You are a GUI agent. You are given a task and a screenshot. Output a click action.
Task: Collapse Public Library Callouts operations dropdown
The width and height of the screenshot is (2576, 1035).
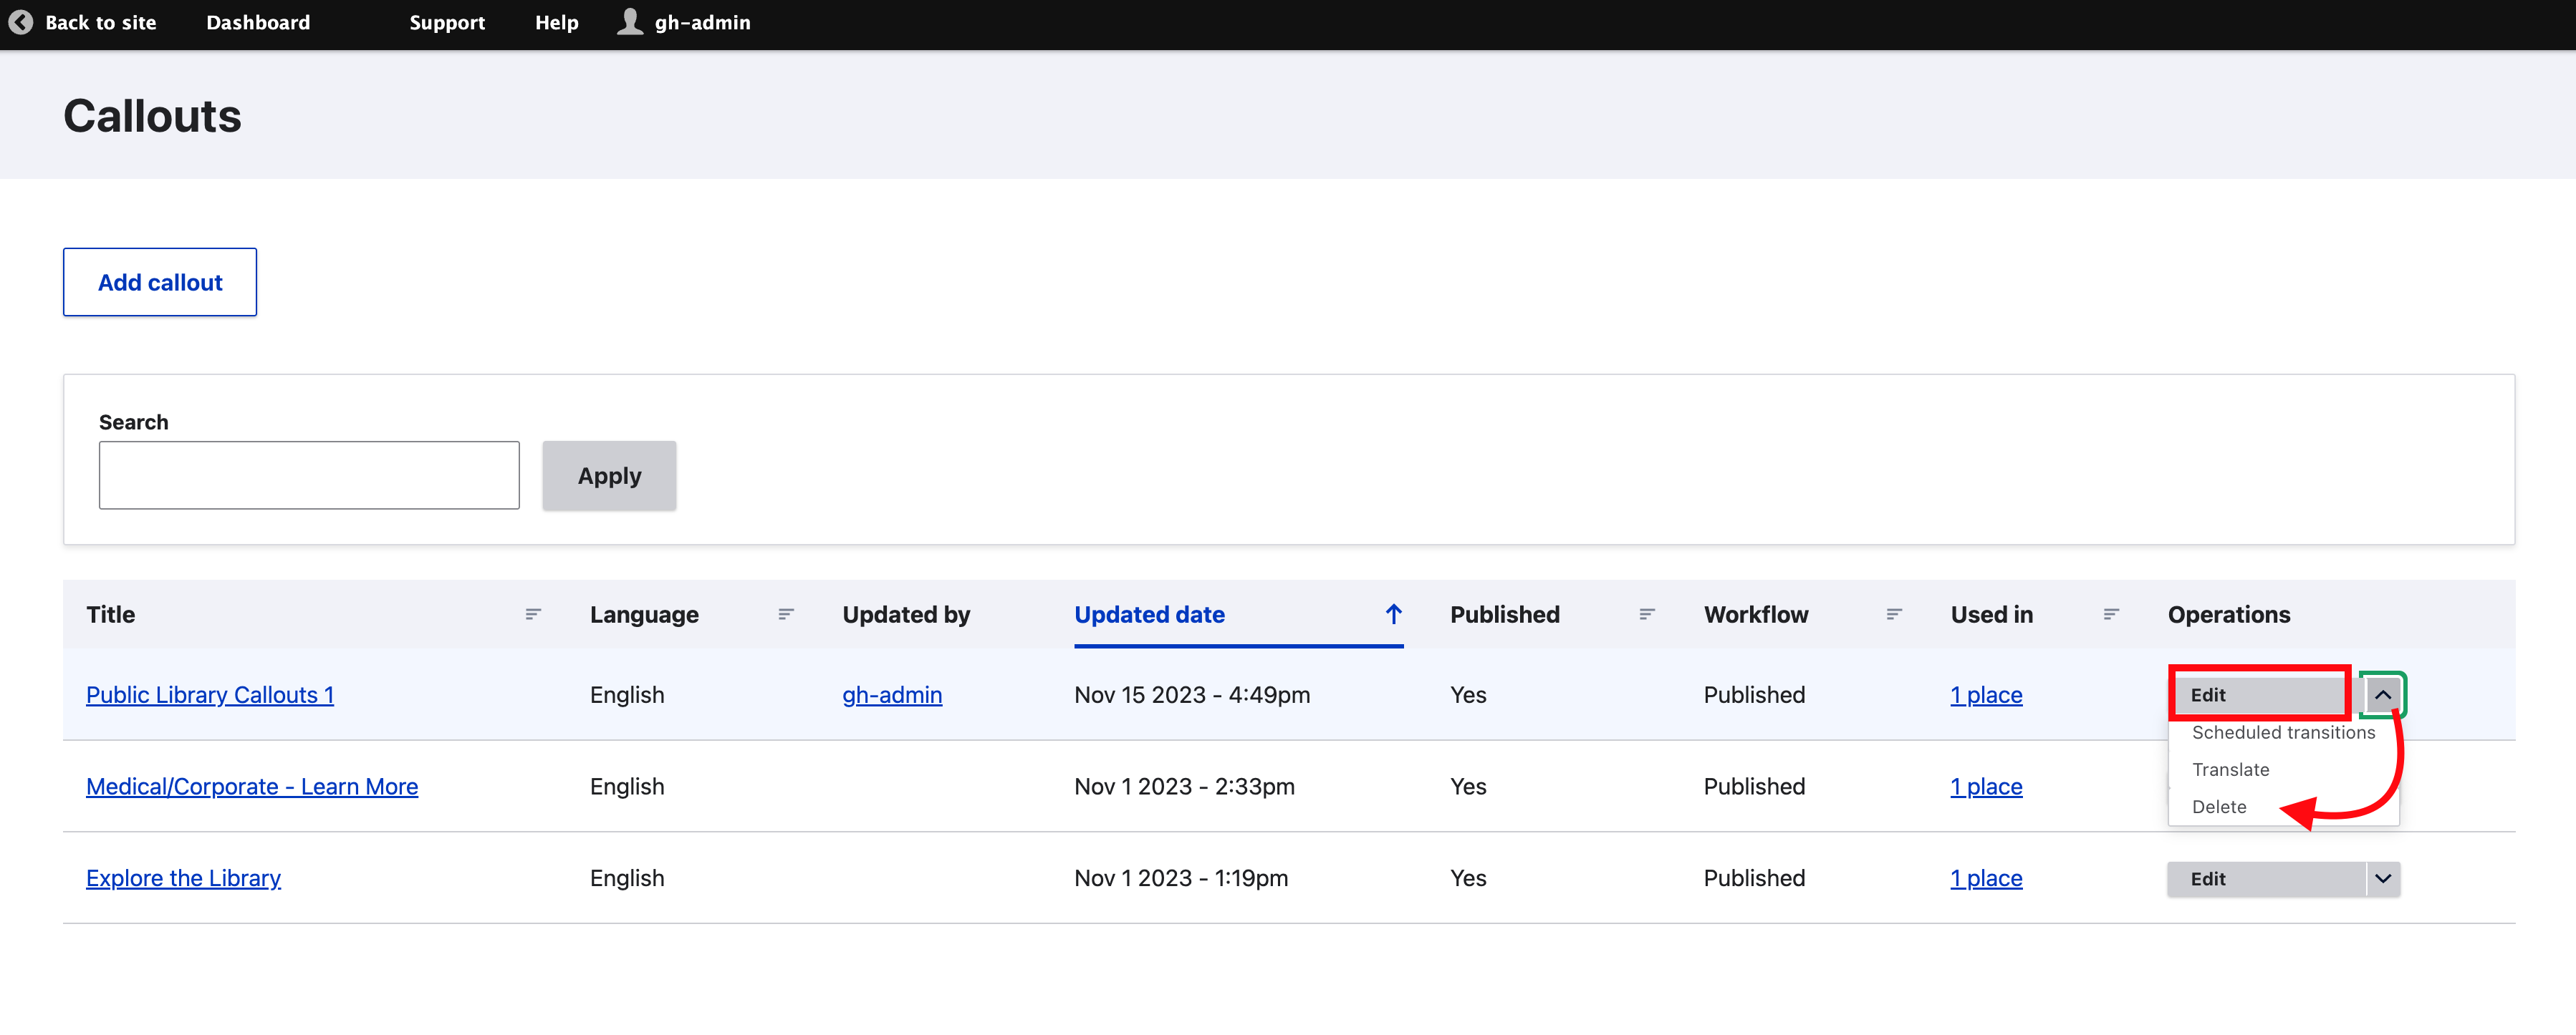2383,695
